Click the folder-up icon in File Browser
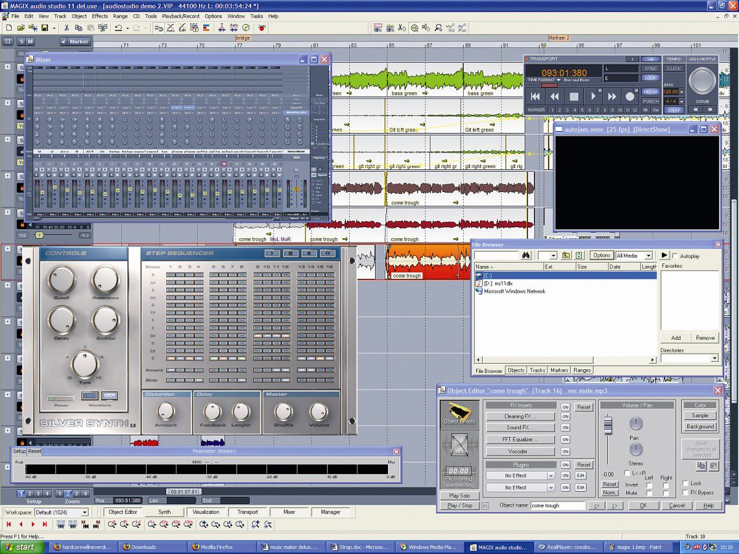This screenshot has height=554, width=739. click(566, 255)
